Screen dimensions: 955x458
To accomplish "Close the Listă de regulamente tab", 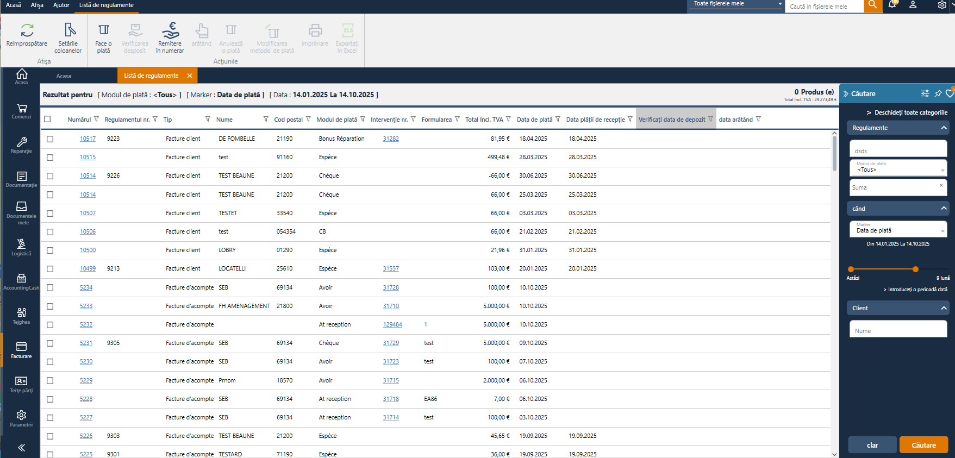I will tap(190, 76).
